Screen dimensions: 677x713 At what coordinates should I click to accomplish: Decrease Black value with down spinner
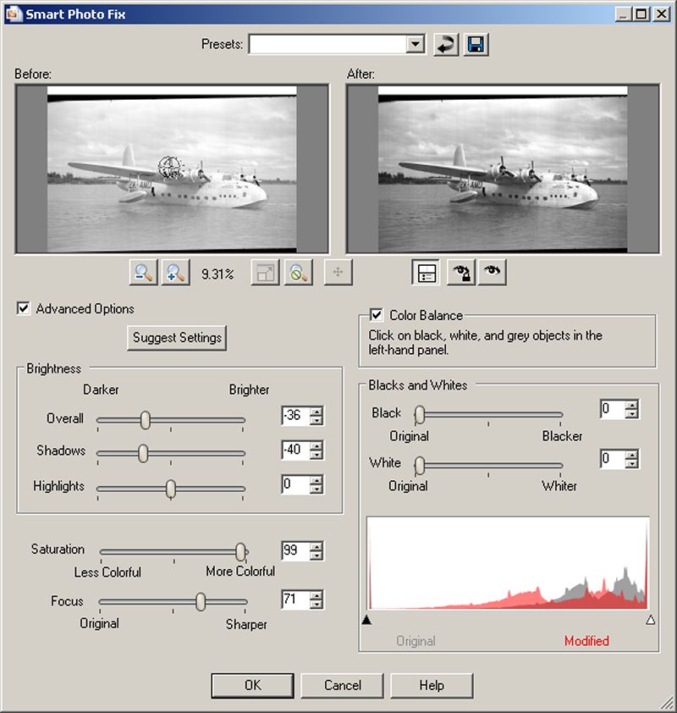631,414
